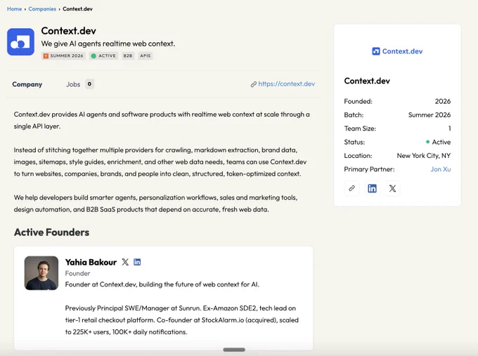Screen dimensions: 478x356
Task: Select the APIs tag
Action: tap(145, 55)
